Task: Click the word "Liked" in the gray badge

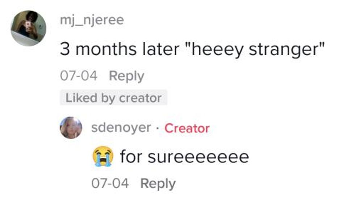Action: pyautogui.click(x=77, y=98)
